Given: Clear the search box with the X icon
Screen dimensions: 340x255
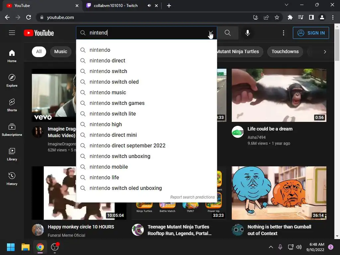Looking at the screenshot, I should (x=211, y=33).
